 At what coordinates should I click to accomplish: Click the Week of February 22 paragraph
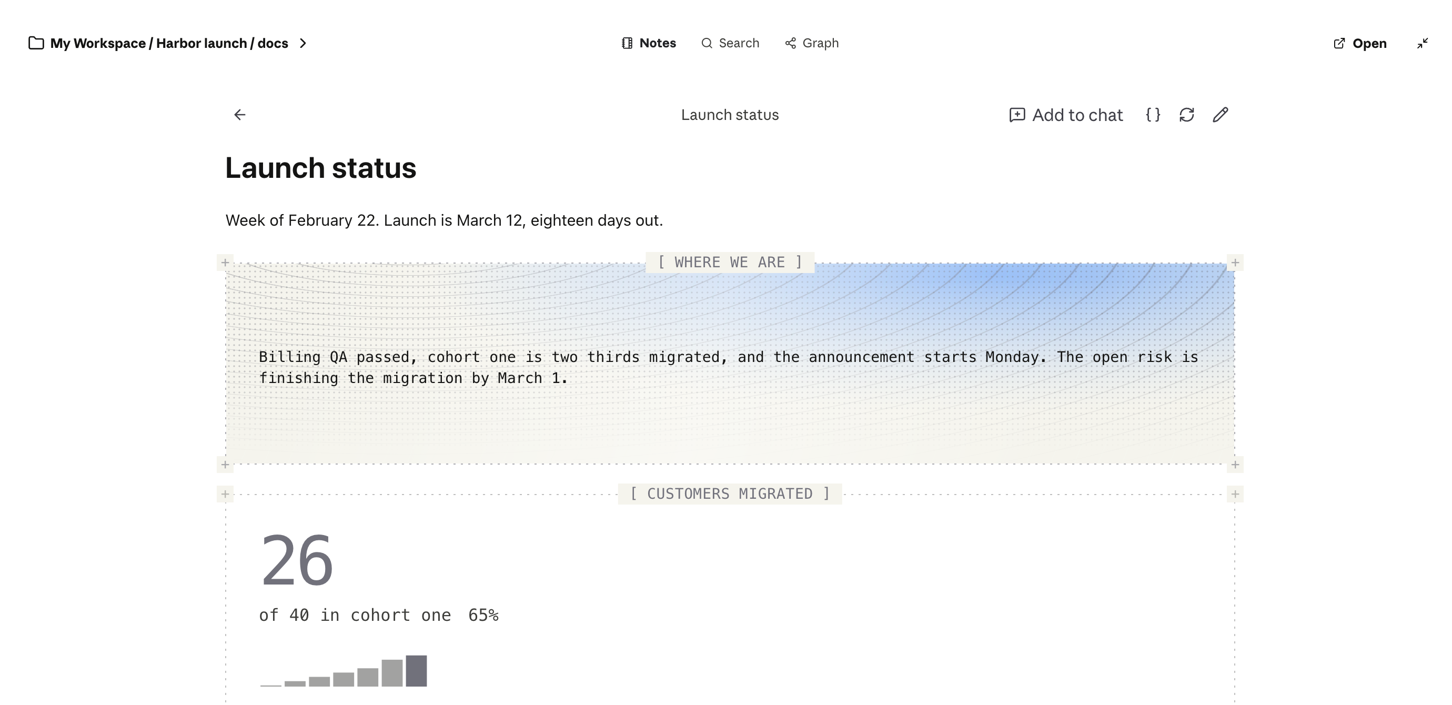pyautogui.click(x=444, y=220)
